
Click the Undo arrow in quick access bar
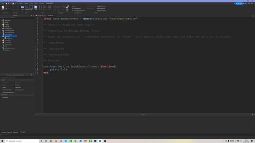[9, 4]
